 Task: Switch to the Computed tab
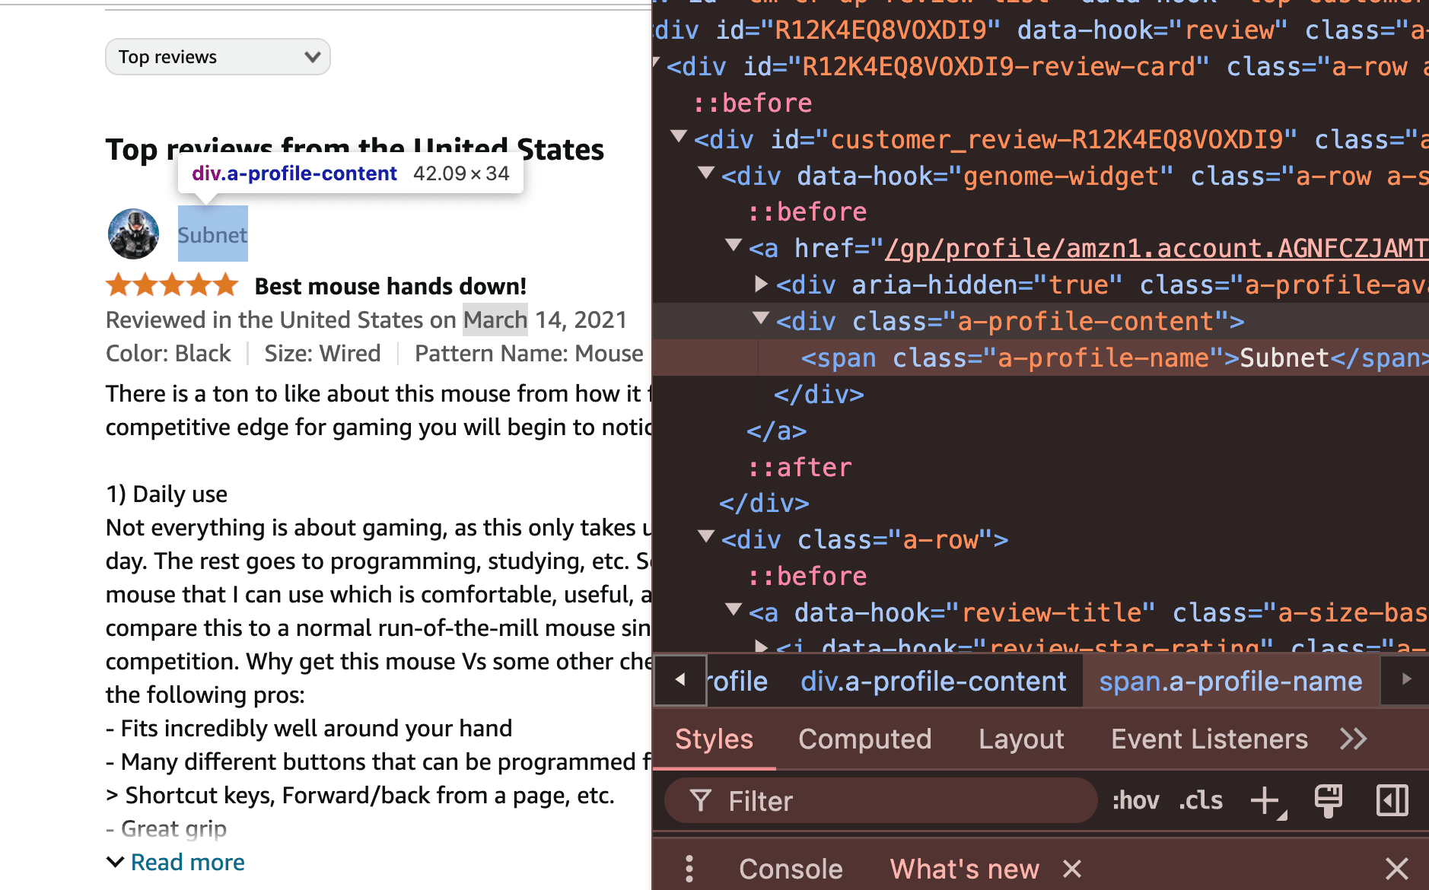click(865, 739)
